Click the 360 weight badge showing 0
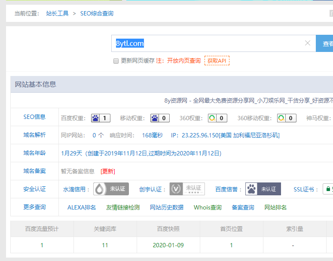Screen dimensions: 333x261 click(x=217, y=118)
